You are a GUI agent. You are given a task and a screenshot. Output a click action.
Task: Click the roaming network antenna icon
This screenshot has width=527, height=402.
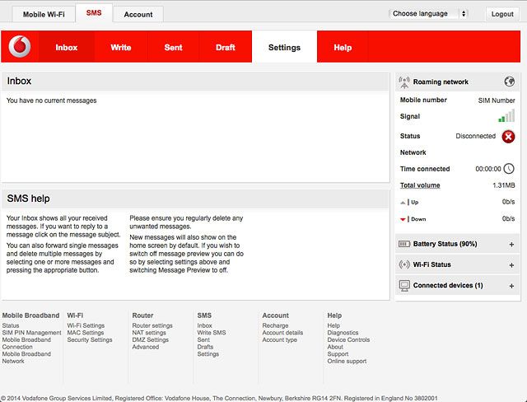point(404,82)
